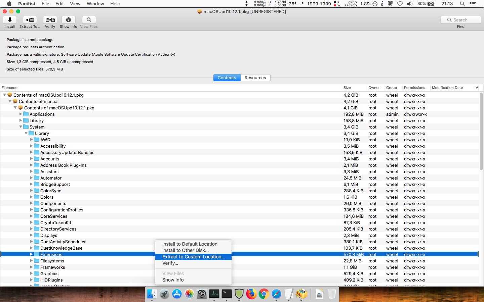Expand the Extensions folder
484x302 pixels.
tap(31, 254)
